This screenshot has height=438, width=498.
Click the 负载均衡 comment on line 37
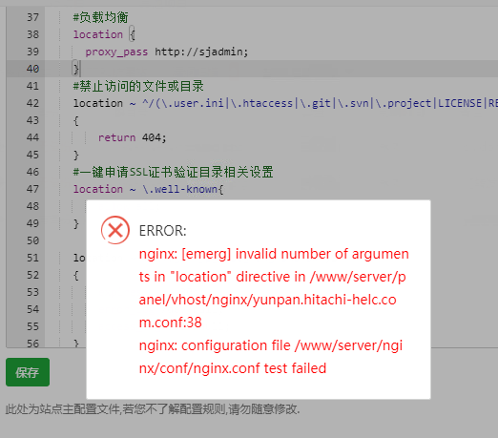click(x=100, y=17)
